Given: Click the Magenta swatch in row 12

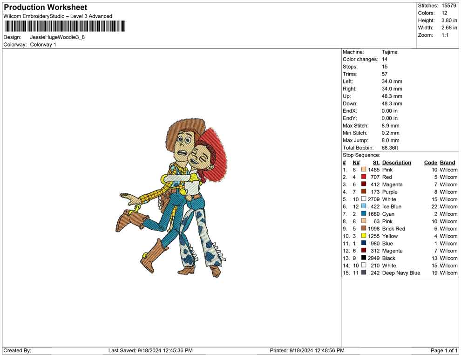Looking at the screenshot, I should pyautogui.click(x=364, y=250).
